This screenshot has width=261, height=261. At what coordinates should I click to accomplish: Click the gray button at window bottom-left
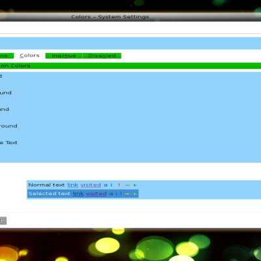coord(3,221)
